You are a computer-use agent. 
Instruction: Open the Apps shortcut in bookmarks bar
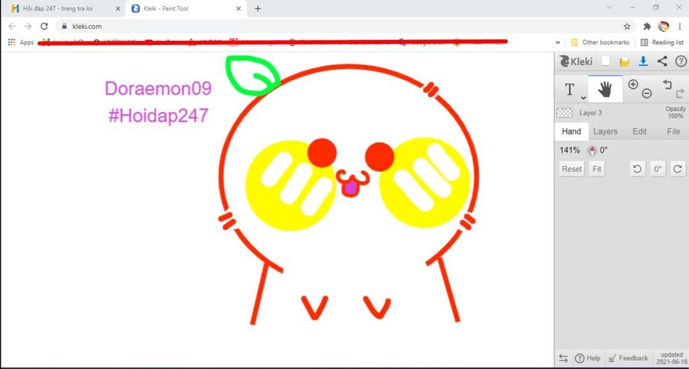point(21,42)
